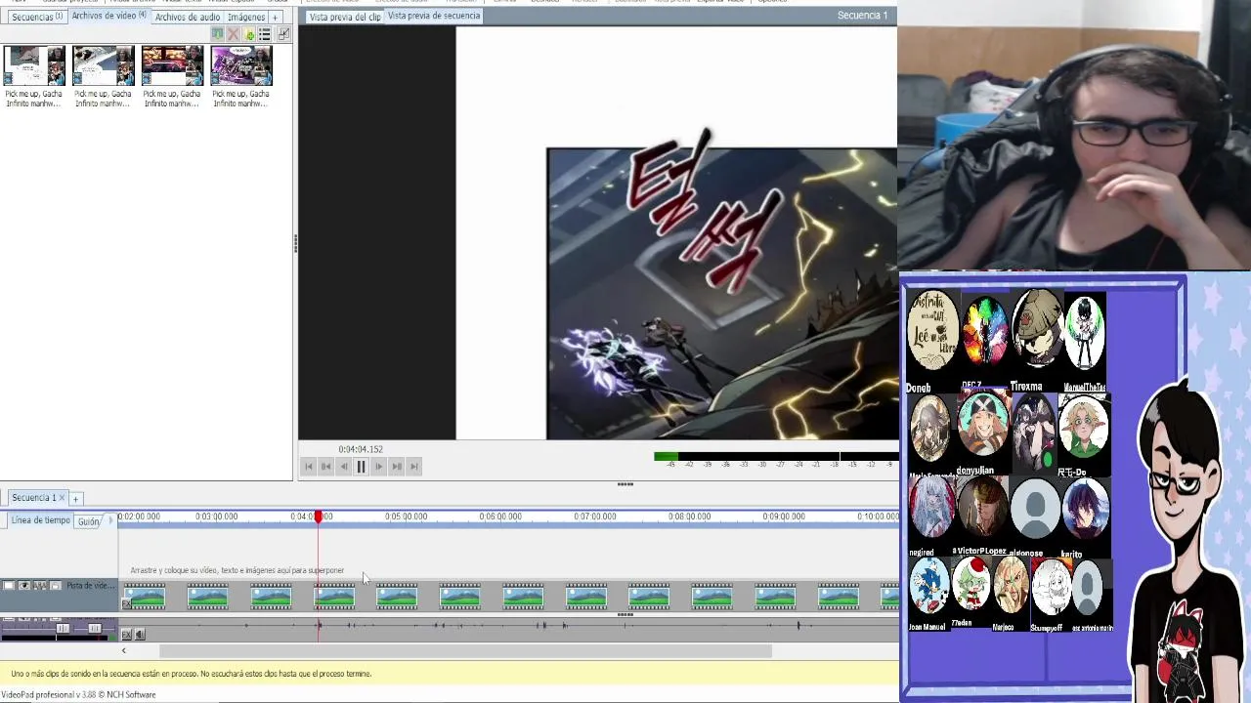This screenshot has width=1251, height=703.
Task: Toggle the list view icon in bin
Action: pos(265,34)
